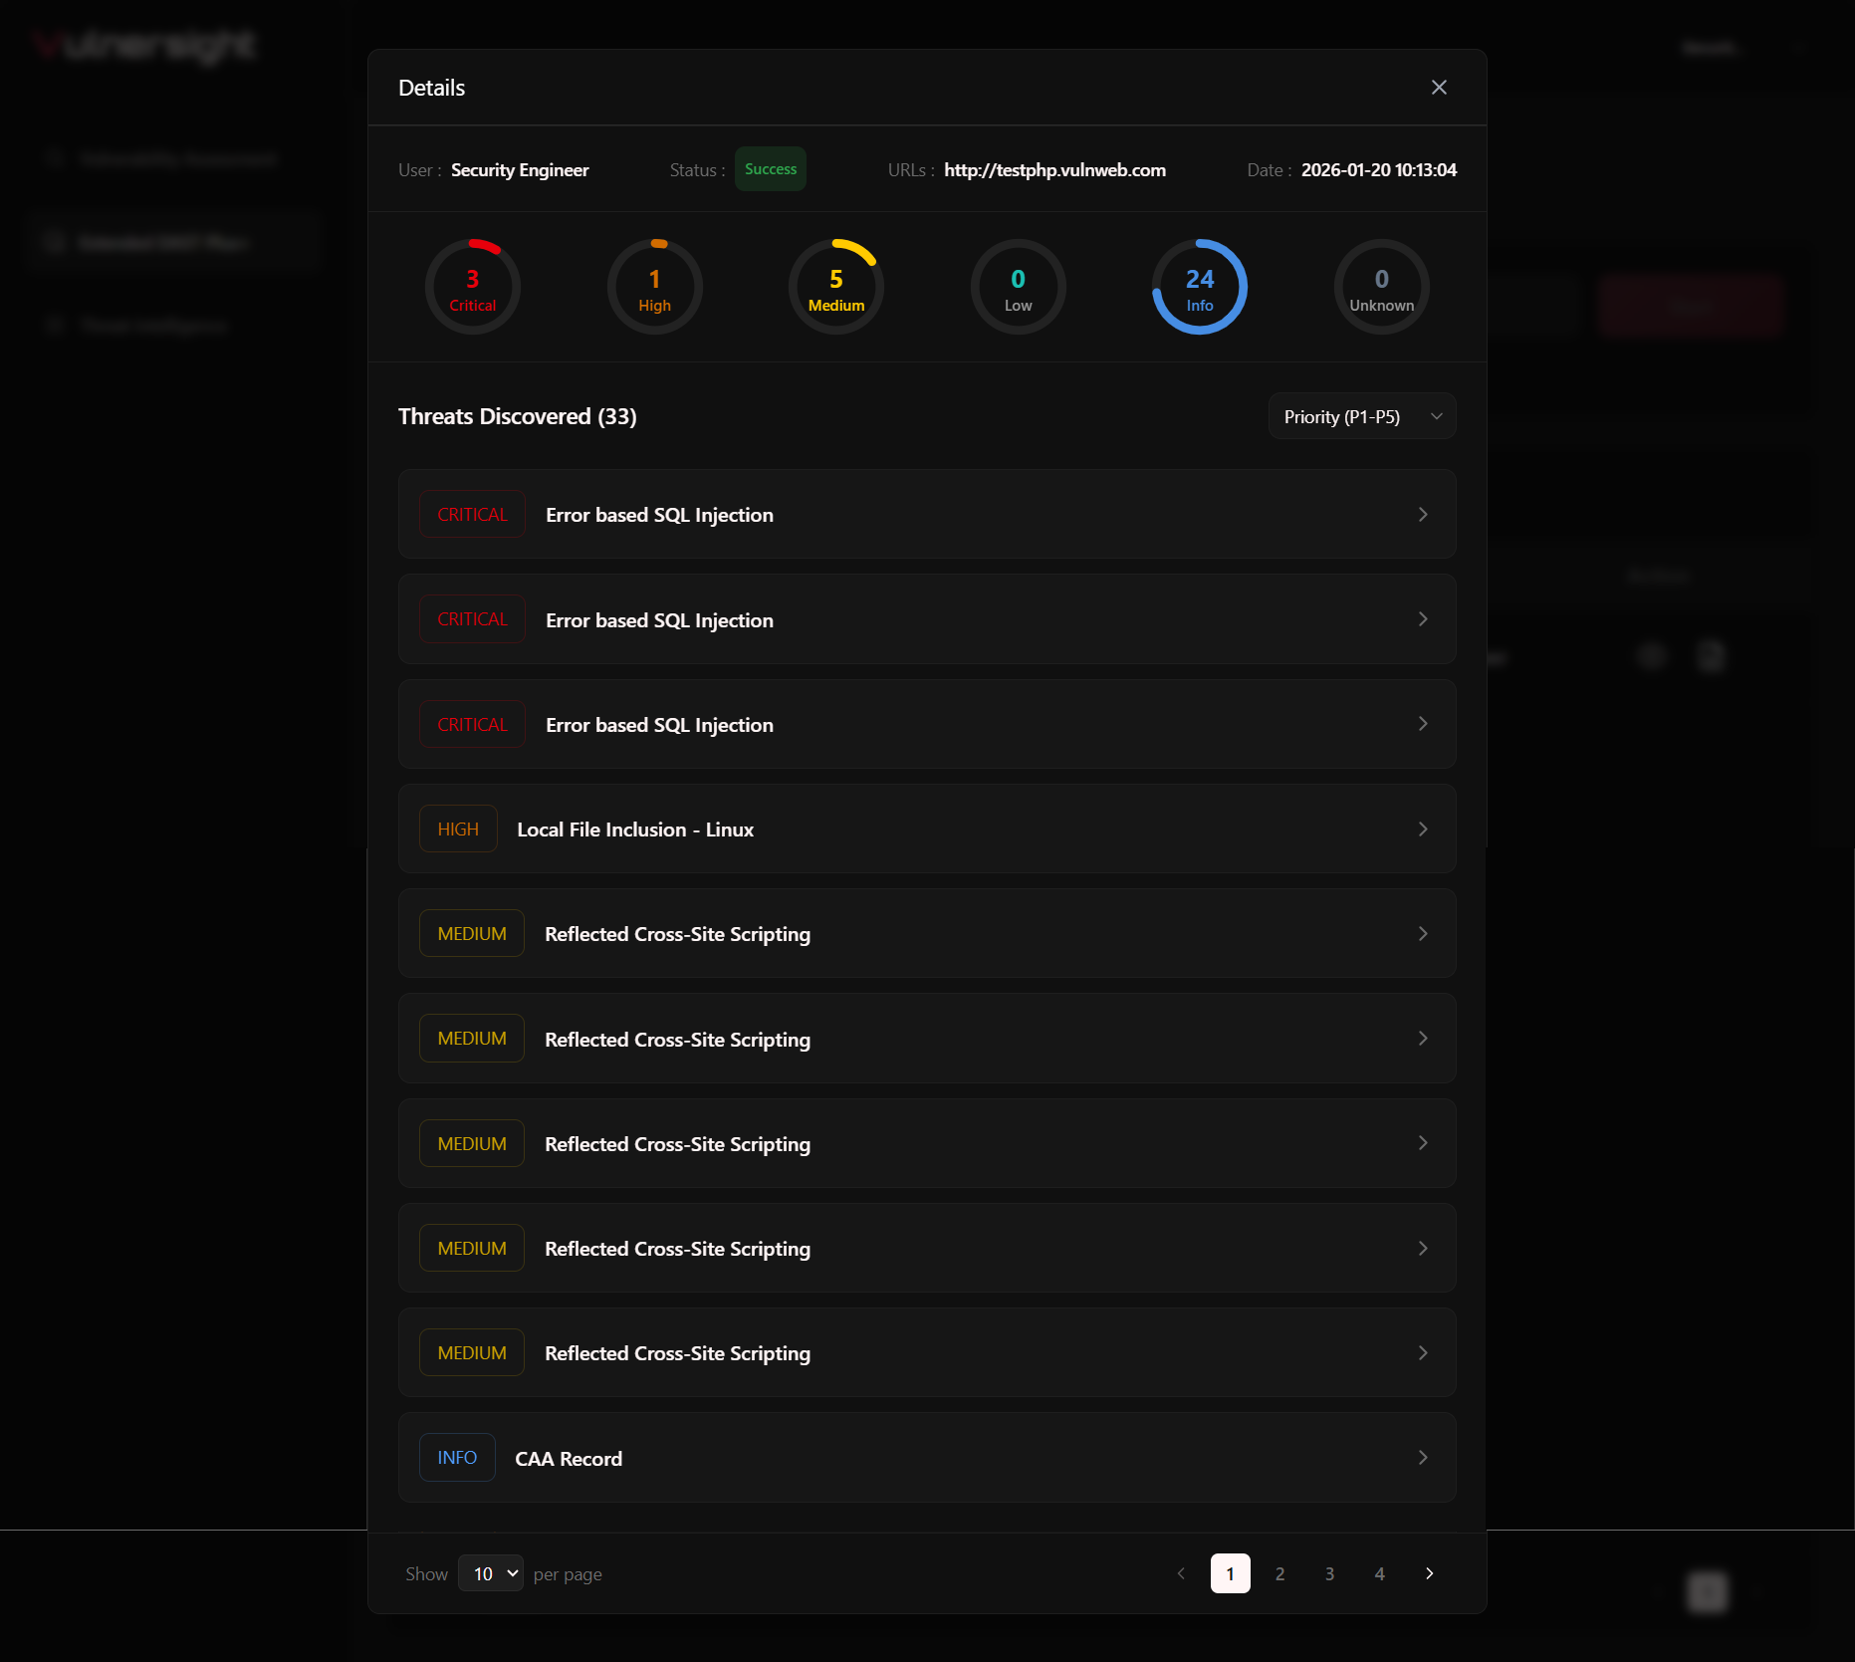1855x1662 pixels.
Task: Click the next page arrow
Action: point(1429,1573)
